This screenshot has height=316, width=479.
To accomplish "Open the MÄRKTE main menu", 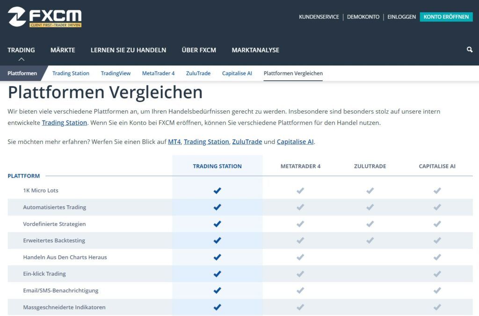I will click(63, 50).
